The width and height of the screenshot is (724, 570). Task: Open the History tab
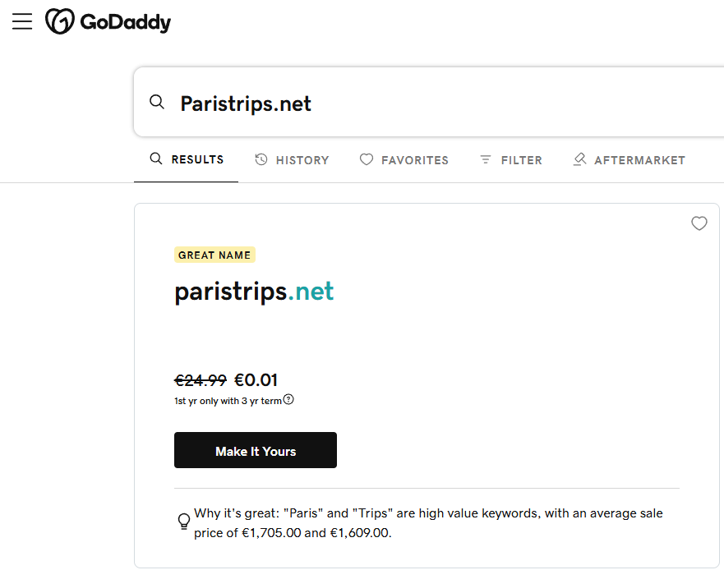pyautogui.click(x=292, y=160)
